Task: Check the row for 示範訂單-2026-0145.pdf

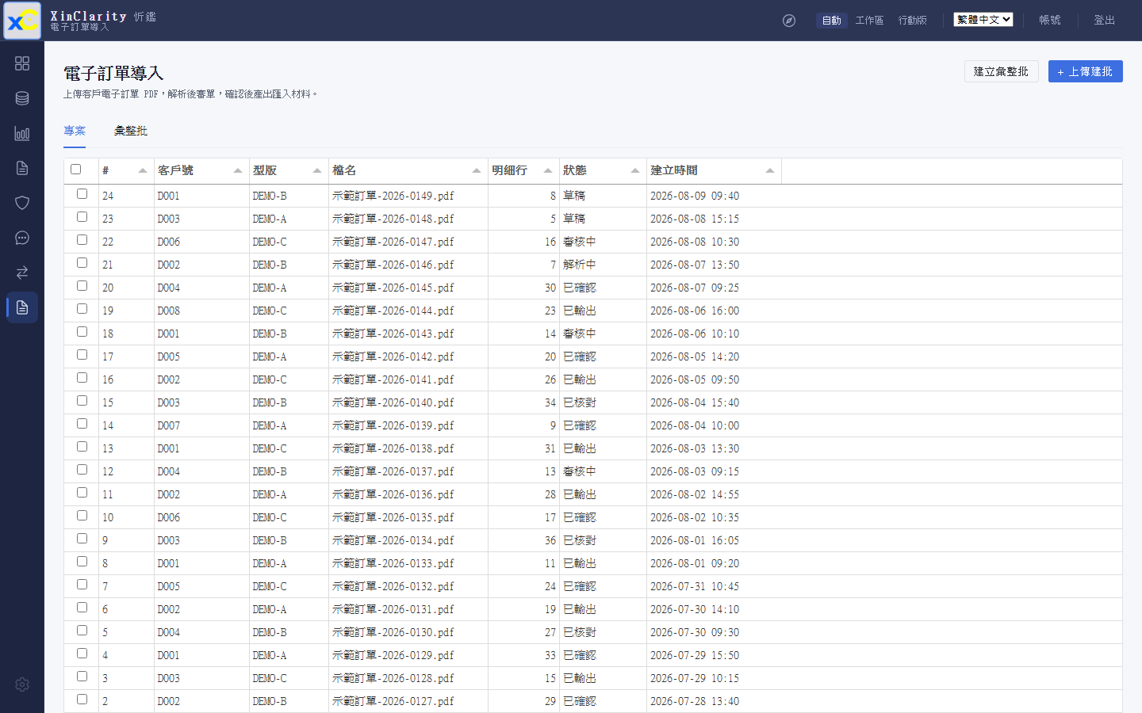Action: point(82,285)
